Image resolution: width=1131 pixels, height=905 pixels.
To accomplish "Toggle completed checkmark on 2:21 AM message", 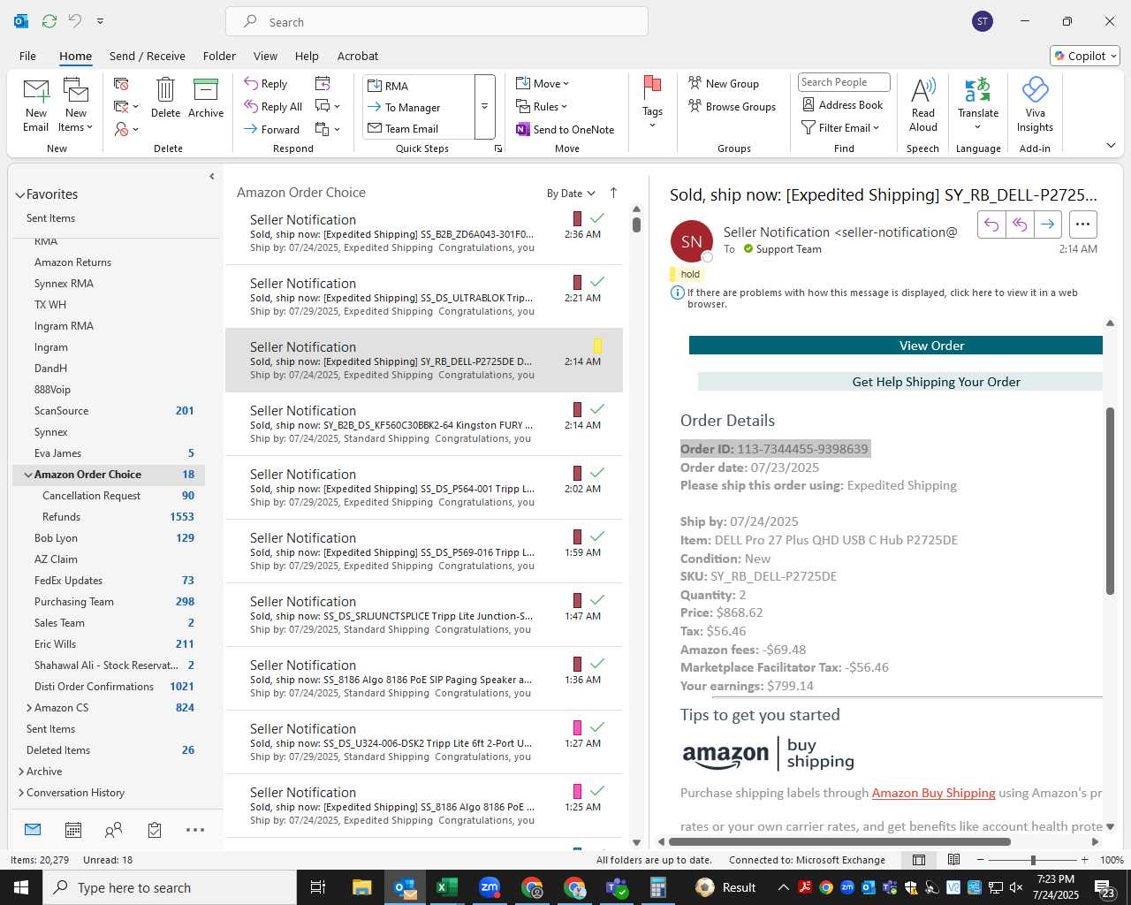I will (x=597, y=282).
